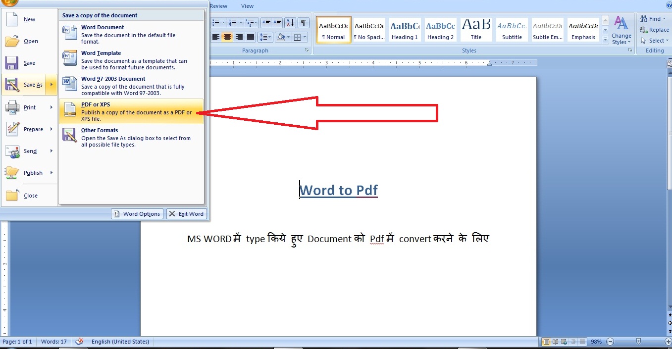Click the bullets list icon
The height and width of the screenshot is (349, 672).
coord(216,22)
